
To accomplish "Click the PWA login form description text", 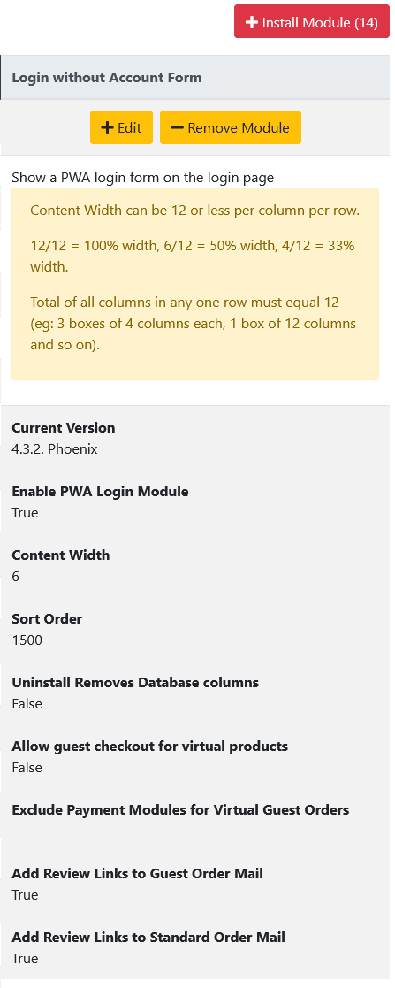I will [143, 177].
